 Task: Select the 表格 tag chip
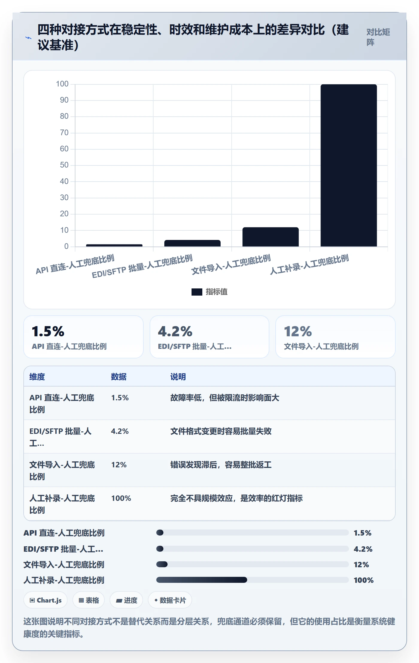tap(89, 600)
